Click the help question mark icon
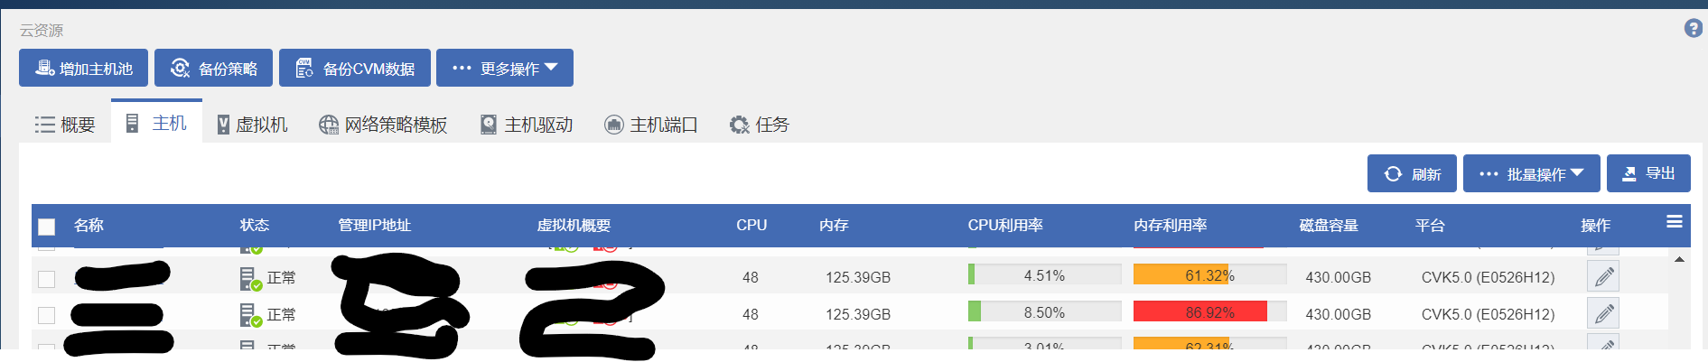Viewport: 1708px width, 362px height. [1693, 29]
